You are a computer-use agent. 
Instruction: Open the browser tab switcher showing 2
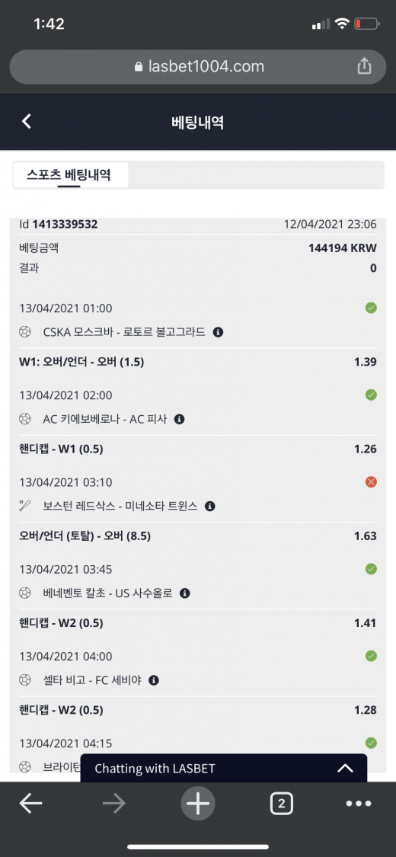point(281,804)
